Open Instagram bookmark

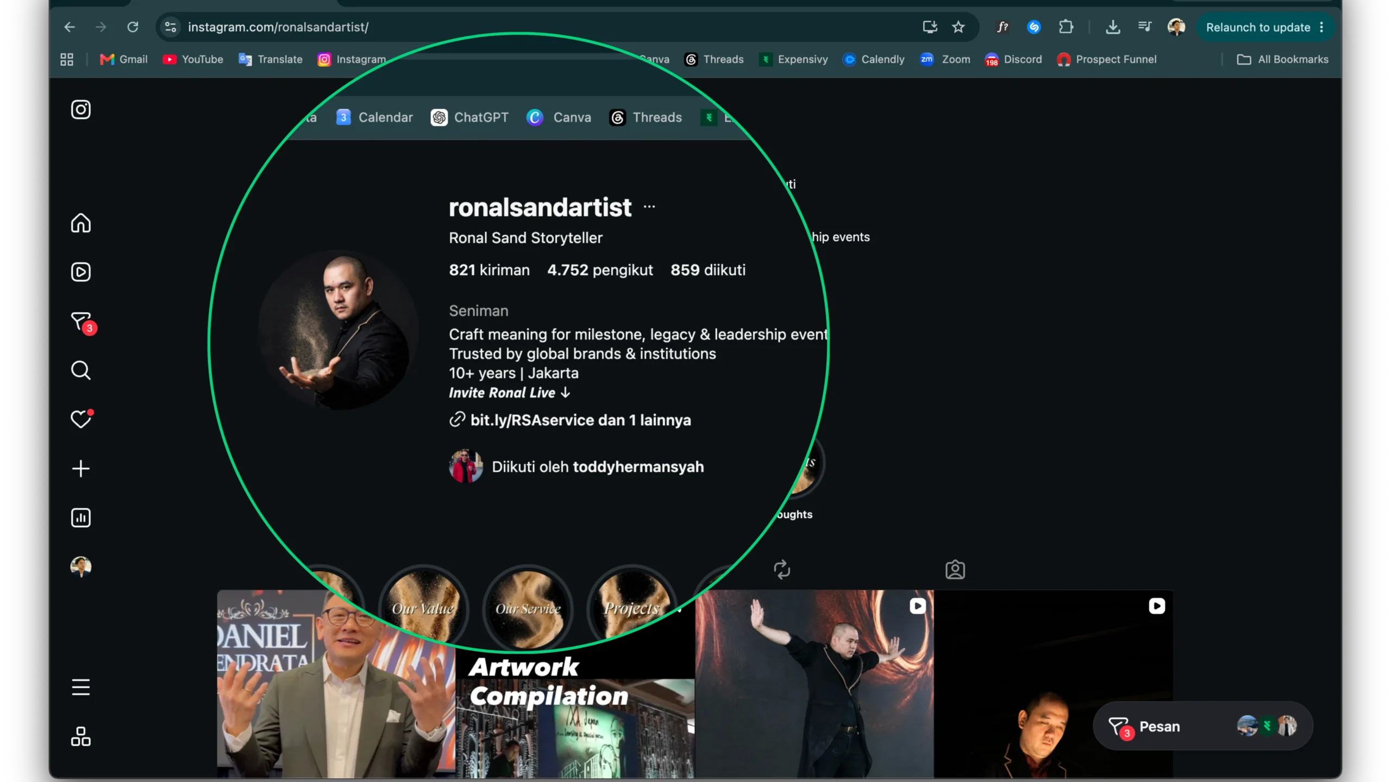pyautogui.click(x=352, y=60)
